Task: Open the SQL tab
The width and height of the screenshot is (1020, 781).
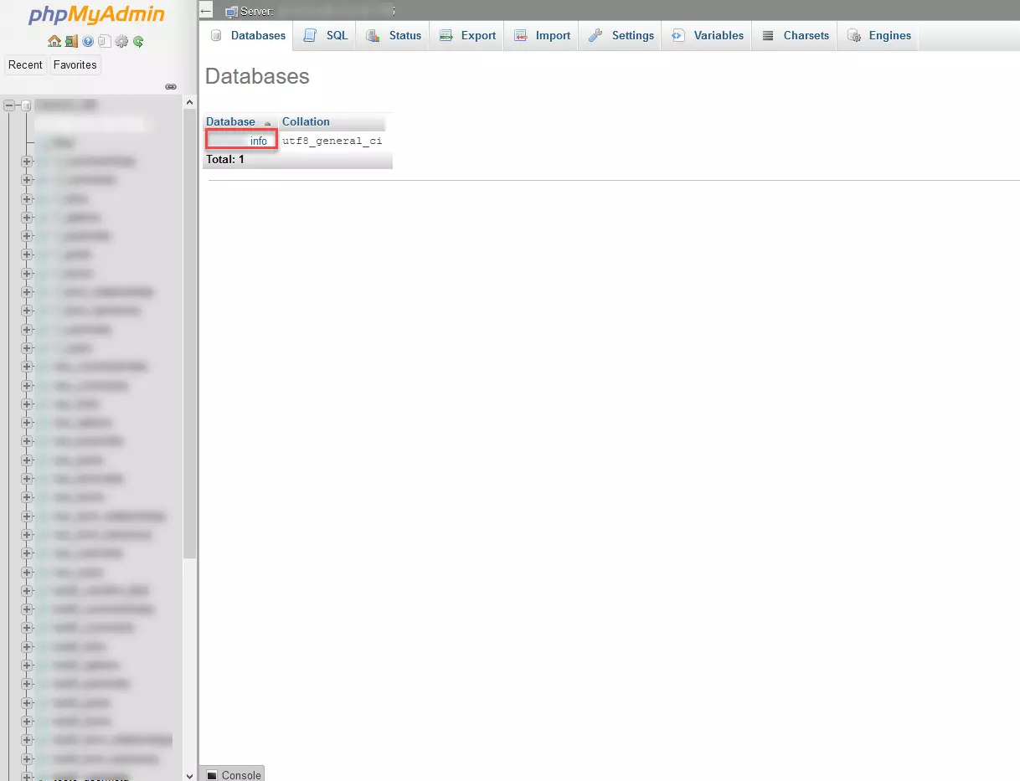Action: (x=326, y=36)
